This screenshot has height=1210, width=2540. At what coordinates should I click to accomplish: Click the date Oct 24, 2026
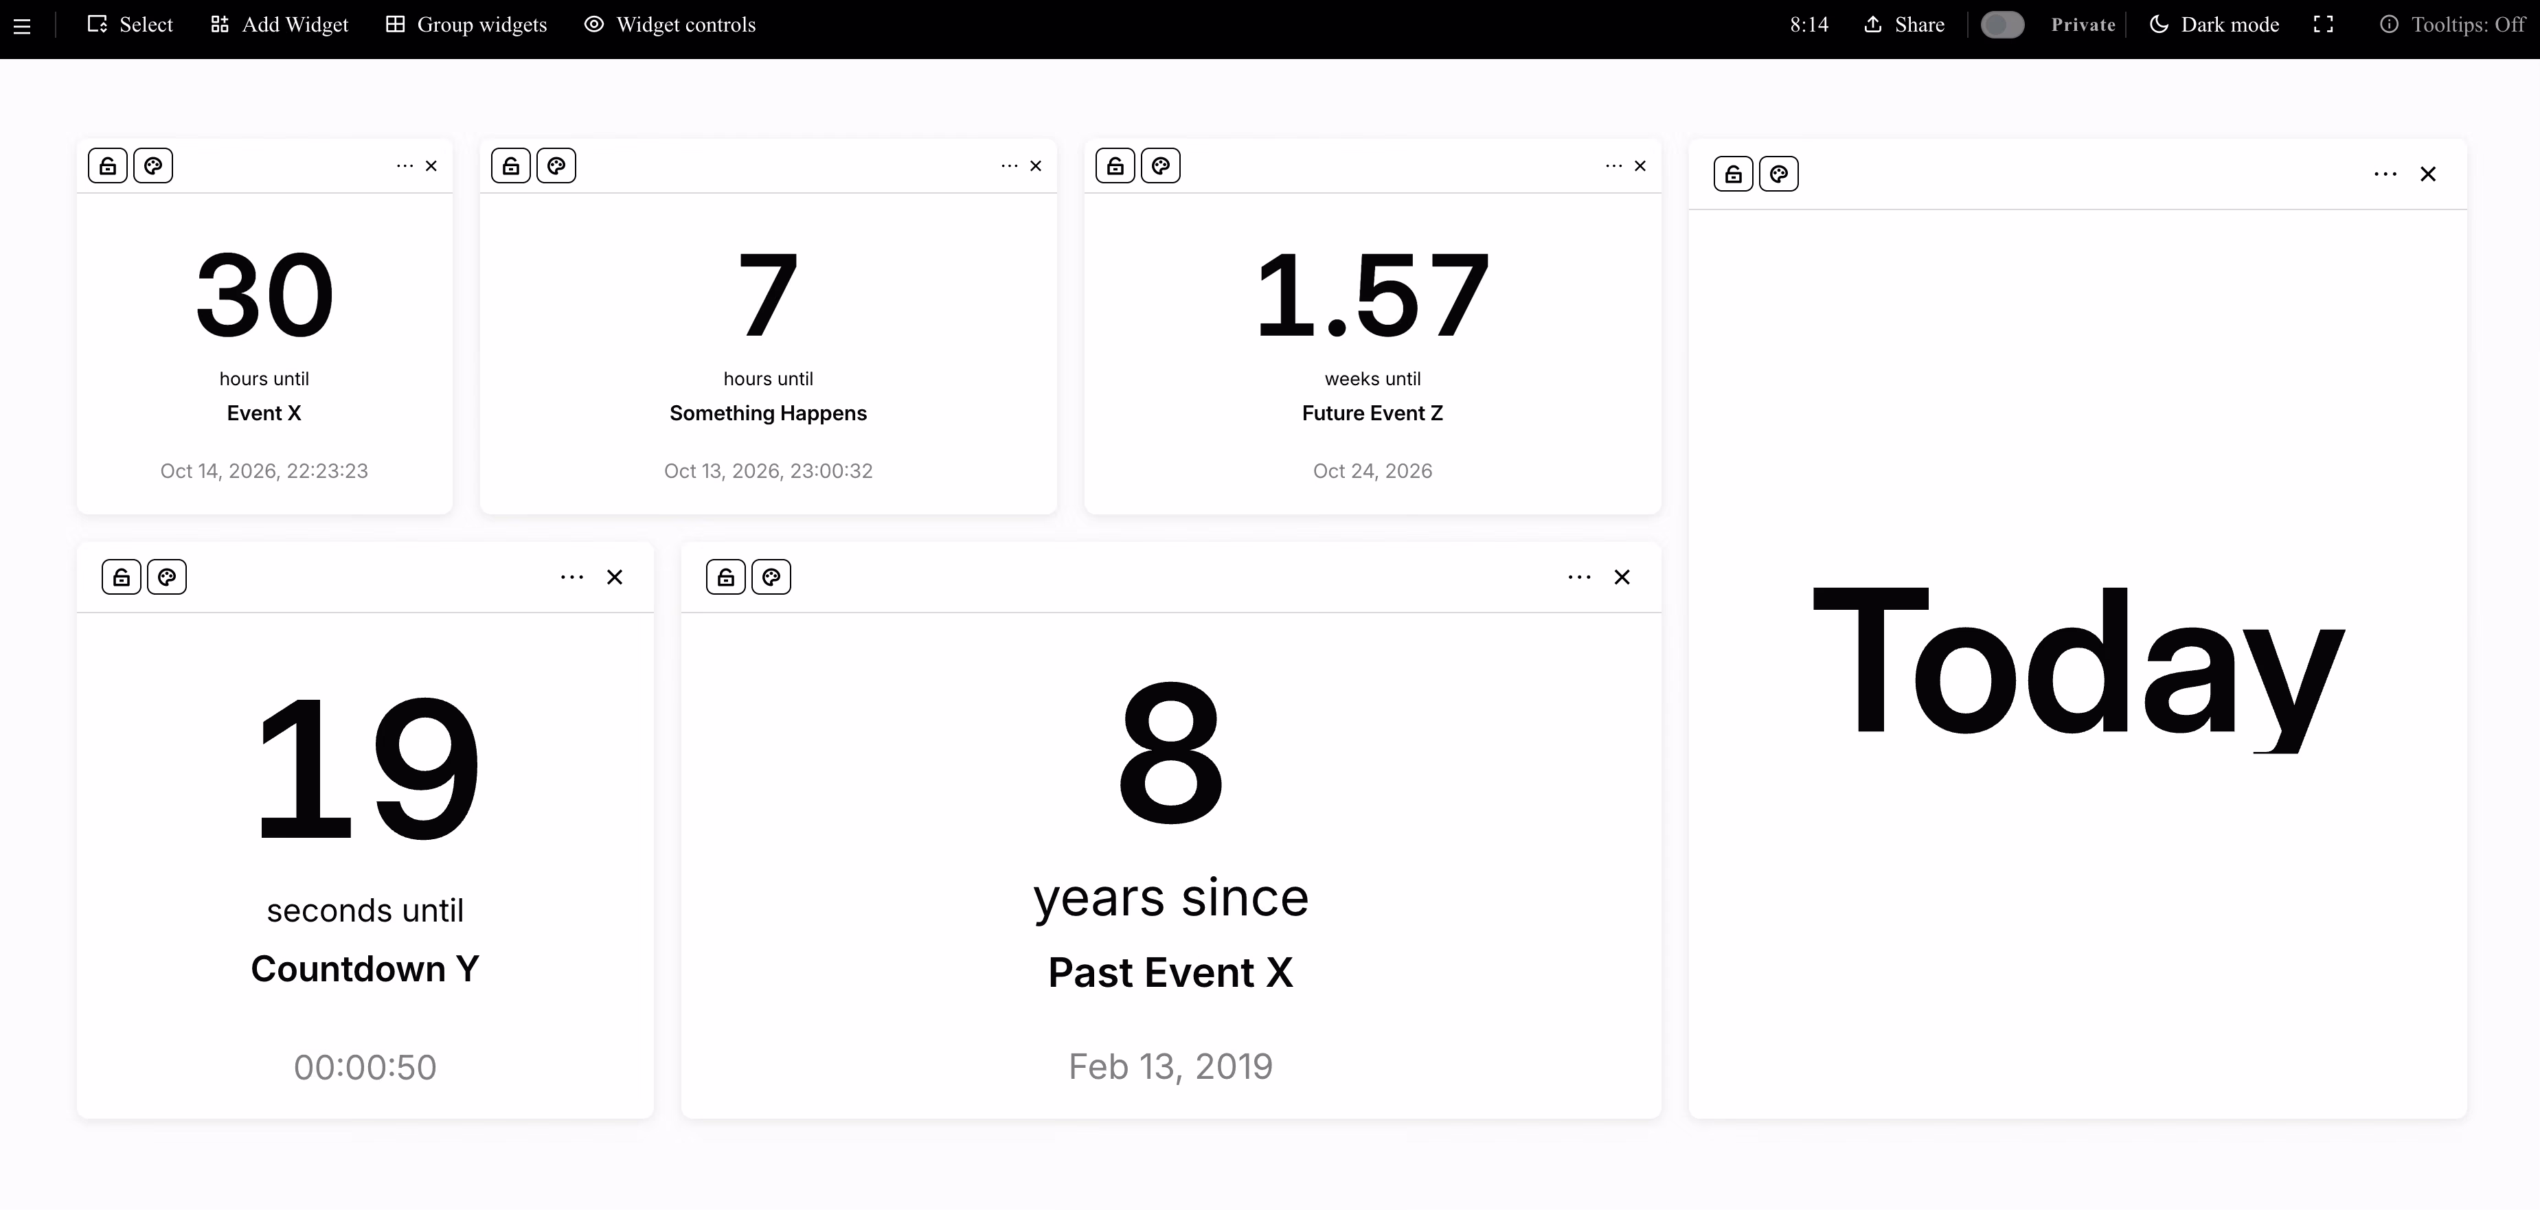click(x=1372, y=471)
